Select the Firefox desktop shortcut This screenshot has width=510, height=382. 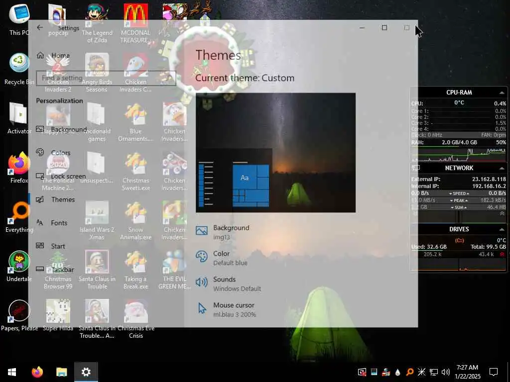(x=19, y=168)
